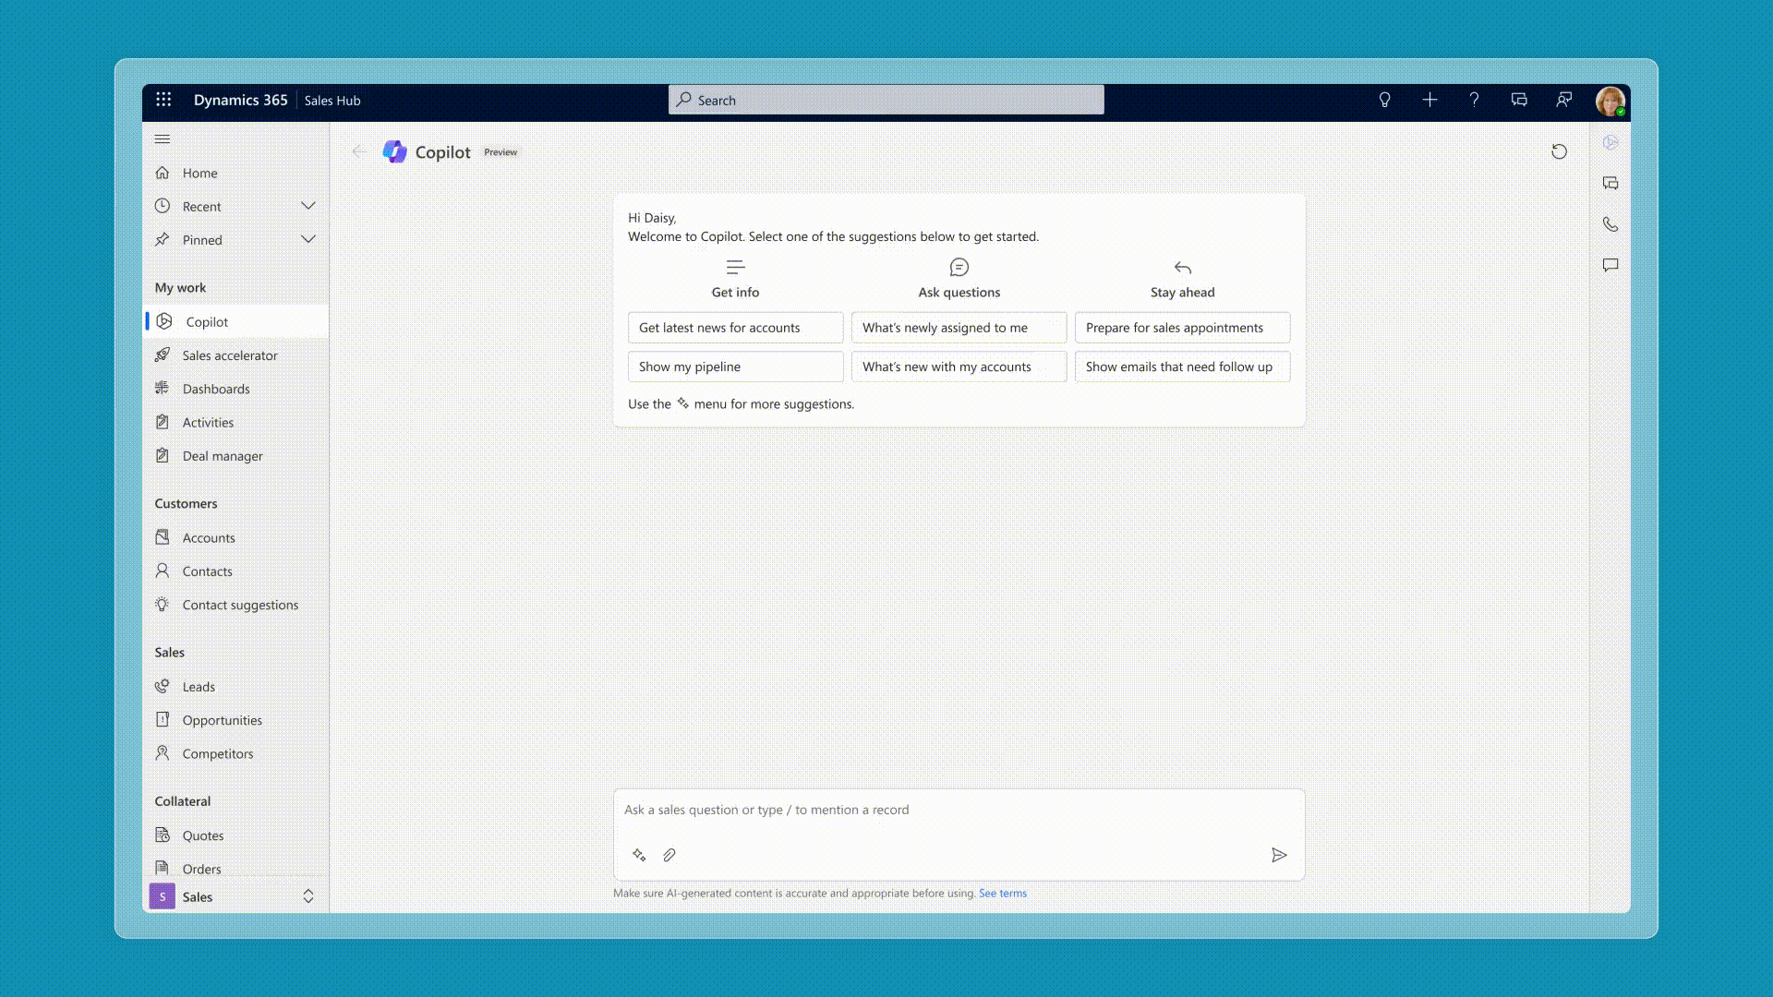Click the Show my pipeline suggestion
This screenshot has height=997, width=1773.
pyautogui.click(x=735, y=366)
